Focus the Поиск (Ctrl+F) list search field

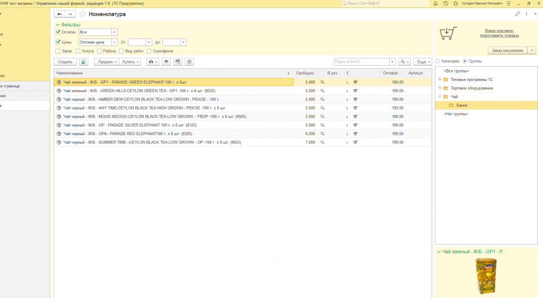[362, 61]
